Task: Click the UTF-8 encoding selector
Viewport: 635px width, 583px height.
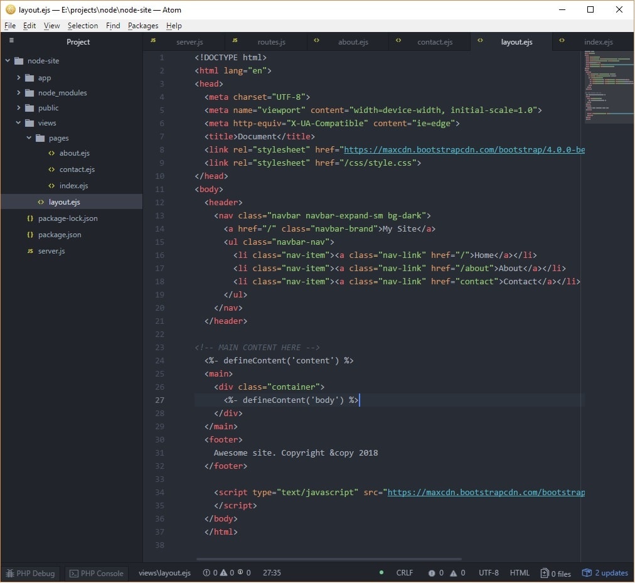Action: click(x=488, y=573)
